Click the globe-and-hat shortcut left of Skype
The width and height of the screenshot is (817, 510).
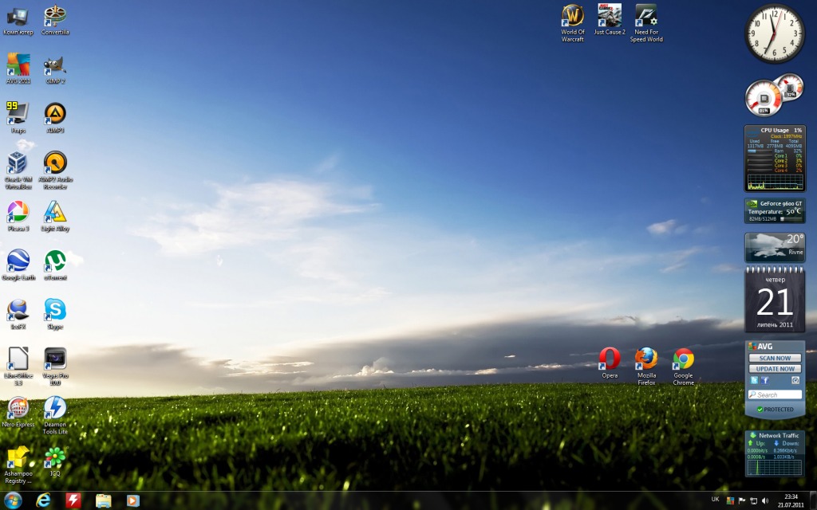tap(18, 314)
